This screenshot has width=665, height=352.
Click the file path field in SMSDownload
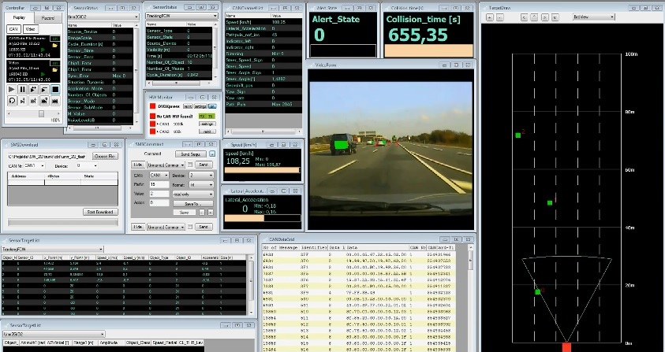pos(47,156)
